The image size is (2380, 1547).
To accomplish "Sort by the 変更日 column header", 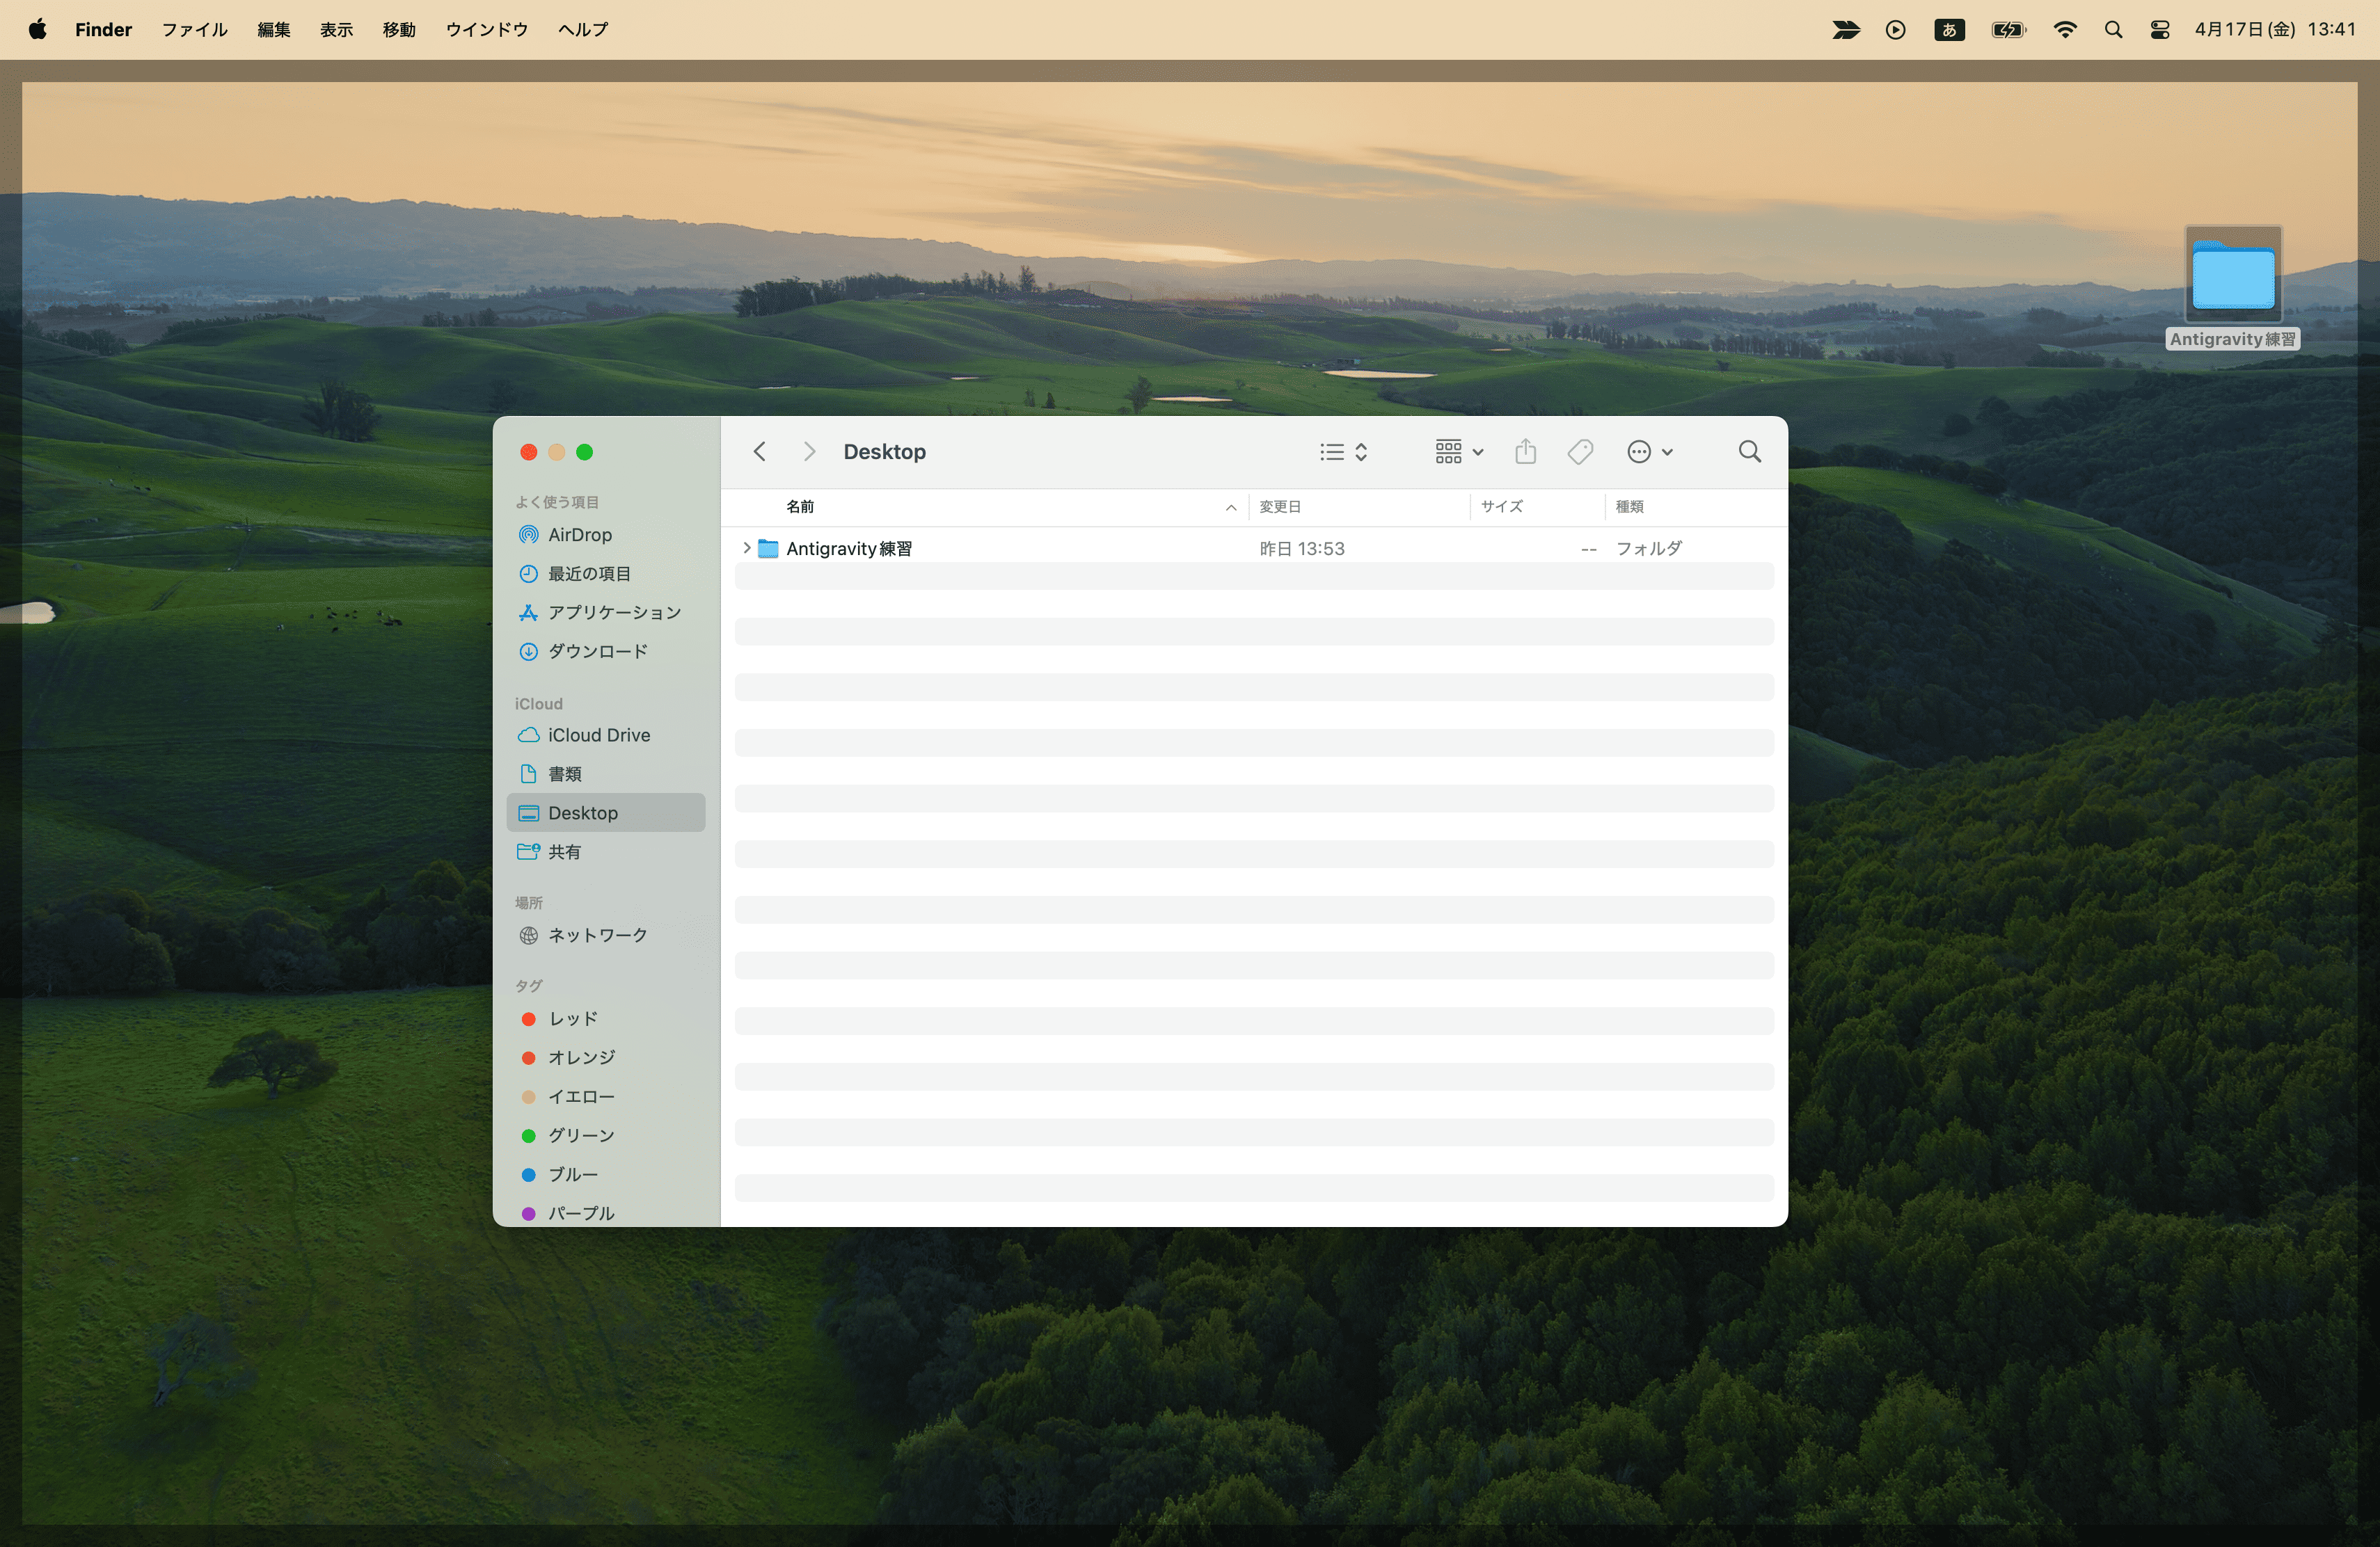I will pyautogui.click(x=1280, y=506).
